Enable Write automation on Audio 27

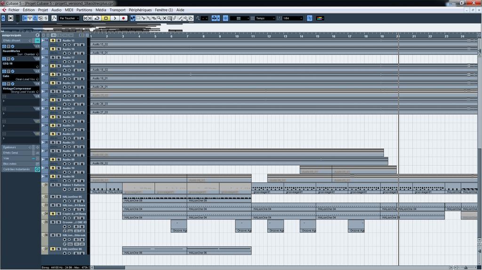[x=82, y=113]
